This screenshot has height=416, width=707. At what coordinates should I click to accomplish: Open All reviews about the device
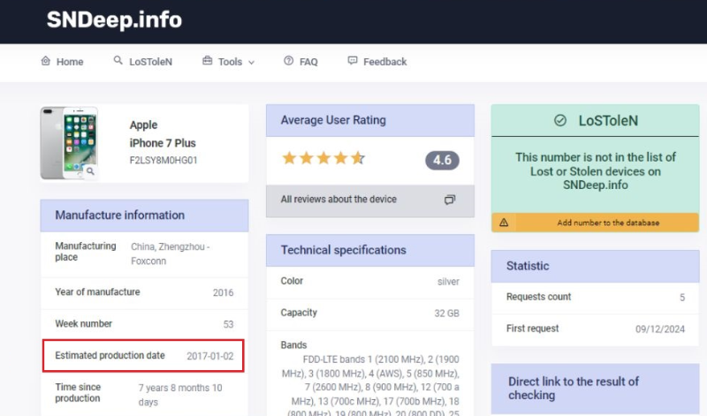[370, 200]
